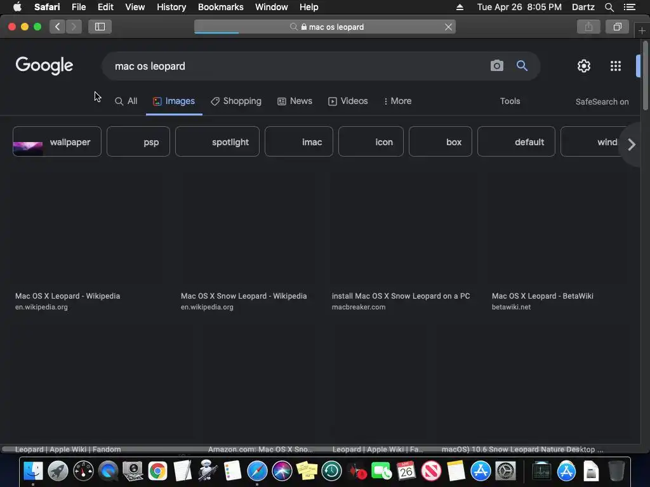Open the News tab

[x=295, y=101]
